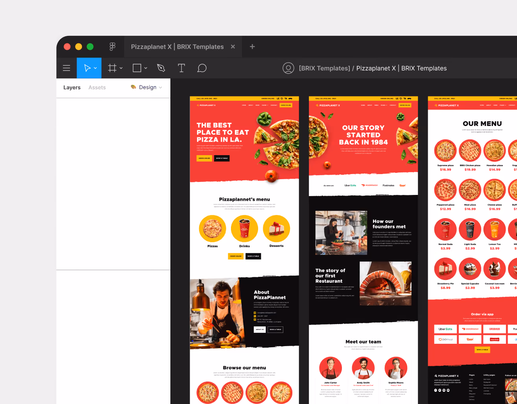Viewport: 517px width, 404px height.
Task: Click the 'Browse our menu' heading
Action: [x=244, y=368]
